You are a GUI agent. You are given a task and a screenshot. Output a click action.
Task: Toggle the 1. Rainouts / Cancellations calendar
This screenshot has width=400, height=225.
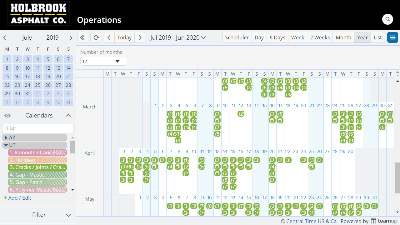[x=37, y=152]
